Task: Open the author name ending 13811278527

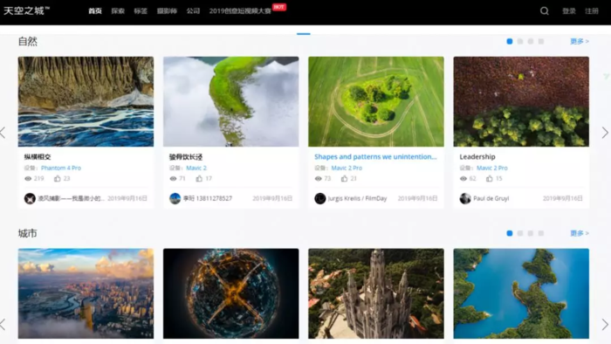Action: pyautogui.click(x=208, y=198)
